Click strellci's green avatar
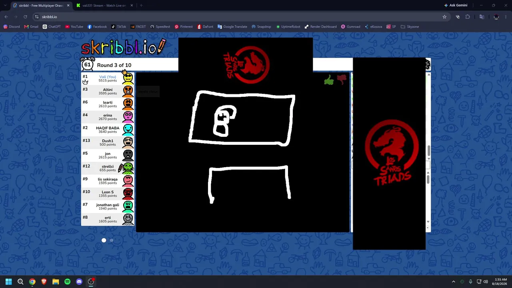Screen dimensions: 512x288 click(x=128, y=168)
